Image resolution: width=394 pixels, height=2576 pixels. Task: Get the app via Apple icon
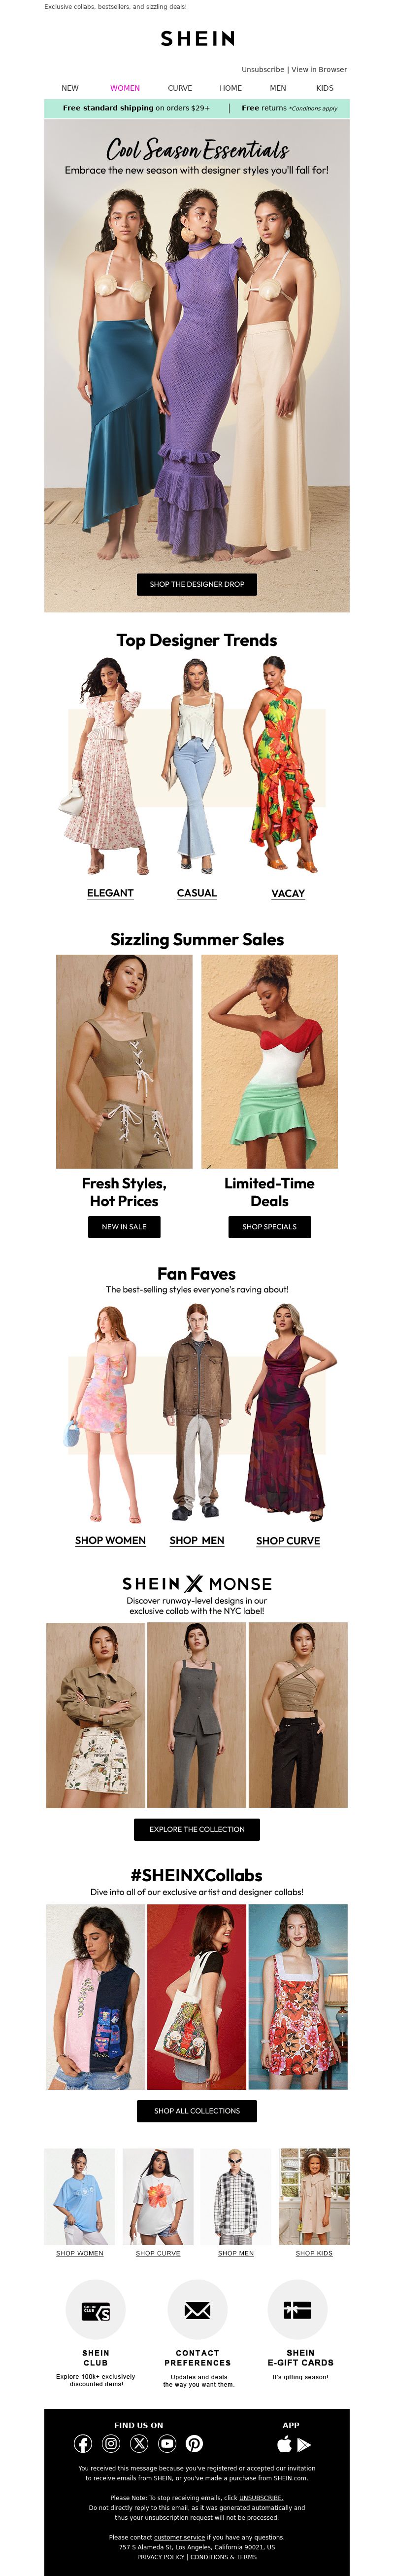click(x=284, y=2444)
